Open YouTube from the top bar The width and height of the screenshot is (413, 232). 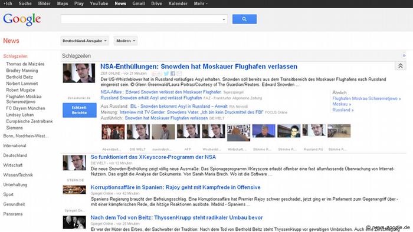click(x=99, y=4)
